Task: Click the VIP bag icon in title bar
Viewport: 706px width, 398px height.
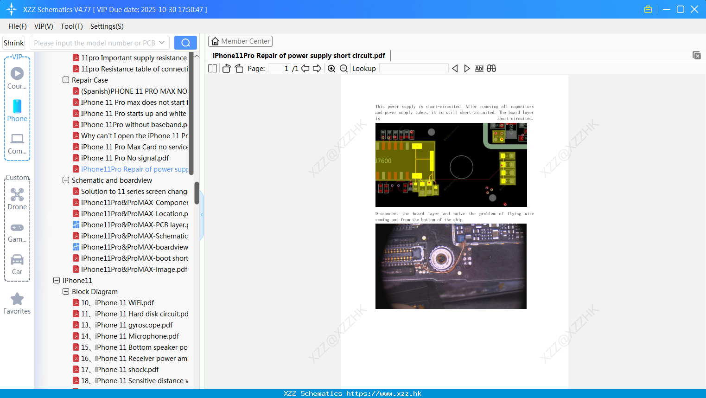Action: [x=648, y=9]
